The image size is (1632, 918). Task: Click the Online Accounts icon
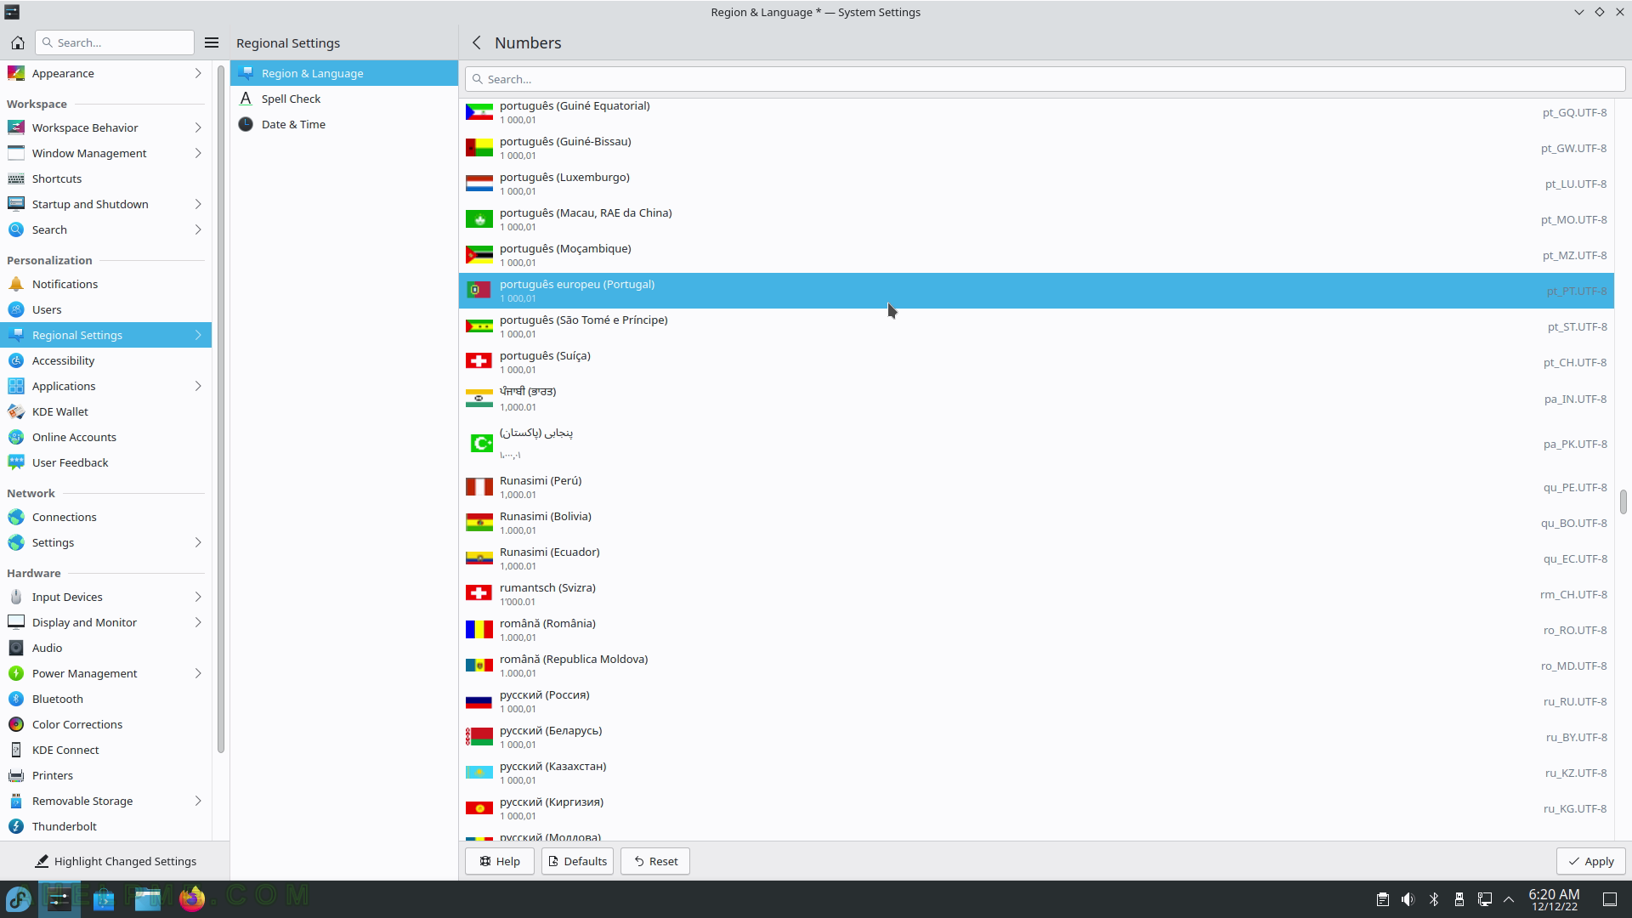tap(16, 437)
